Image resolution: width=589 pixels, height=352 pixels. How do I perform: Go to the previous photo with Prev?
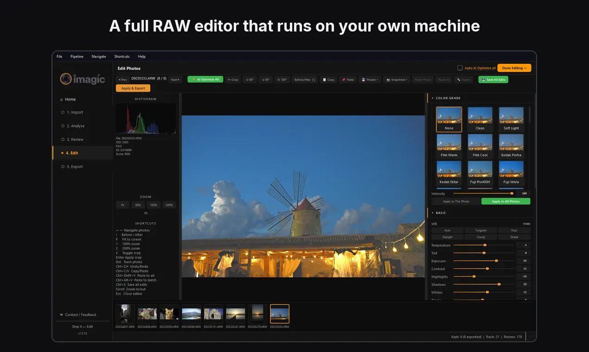click(x=122, y=80)
